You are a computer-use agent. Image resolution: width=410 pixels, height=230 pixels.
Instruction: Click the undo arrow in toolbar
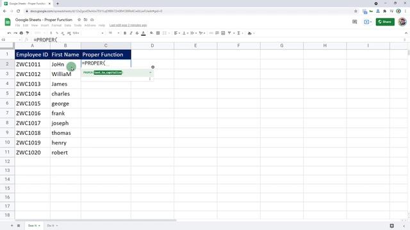pos(9,33)
